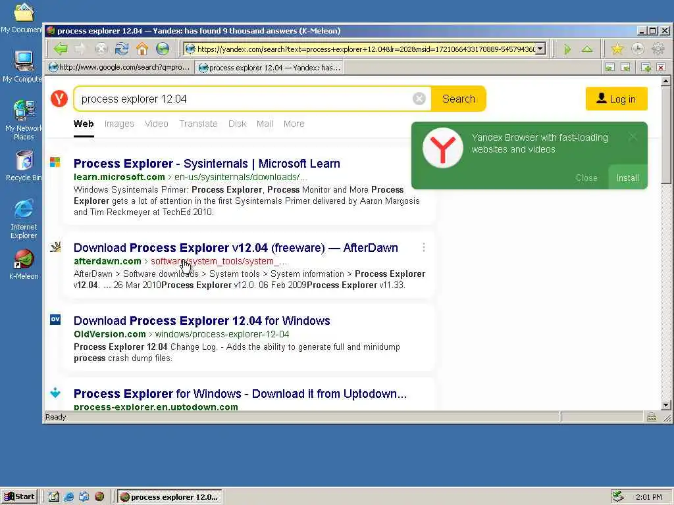Click process explorer taskbar window button
The image size is (674, 505).
tap(170, 497)
